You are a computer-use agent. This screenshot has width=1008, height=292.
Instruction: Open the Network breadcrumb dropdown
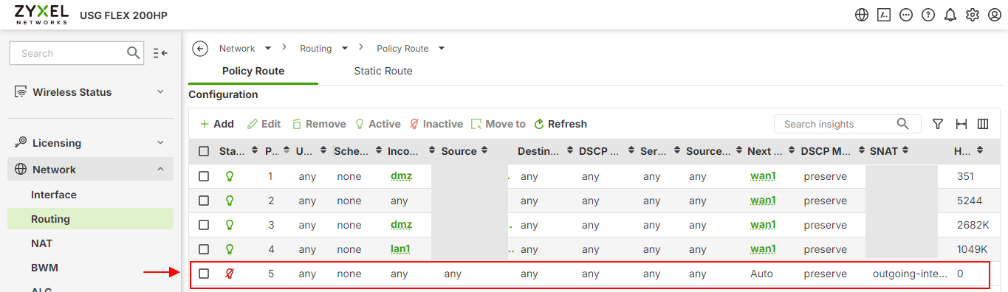268,49
